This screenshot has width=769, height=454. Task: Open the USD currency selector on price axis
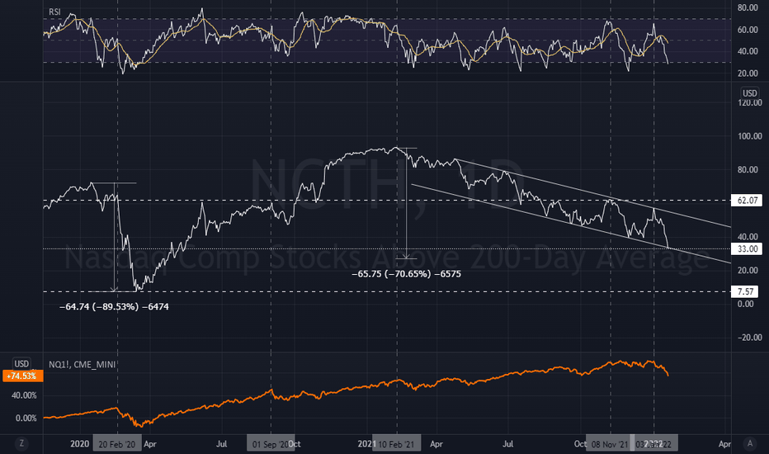pyautogui.click(x=749, y=93)
